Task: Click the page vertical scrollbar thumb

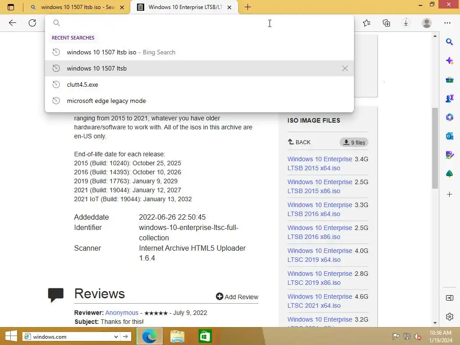Action: pyautogui.click(x=435, y=148)
